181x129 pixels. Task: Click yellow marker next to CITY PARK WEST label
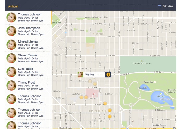110,110
